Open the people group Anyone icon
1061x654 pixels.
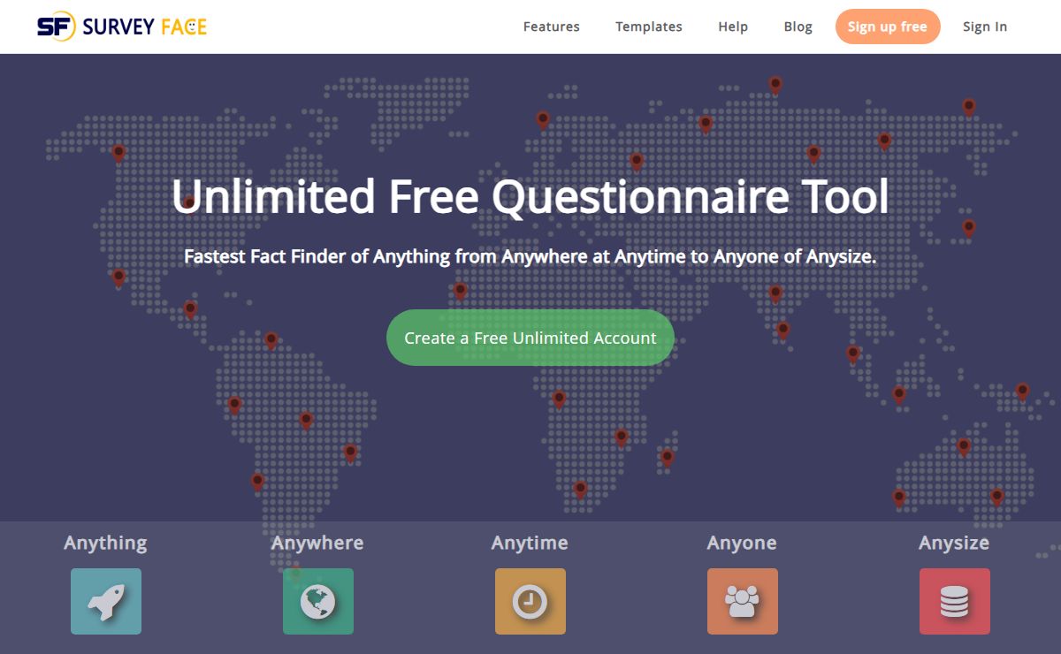(x=743, y=601)
